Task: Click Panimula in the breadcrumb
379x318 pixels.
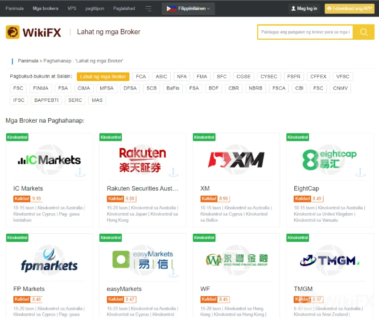Action: click(x=28, y=61)
